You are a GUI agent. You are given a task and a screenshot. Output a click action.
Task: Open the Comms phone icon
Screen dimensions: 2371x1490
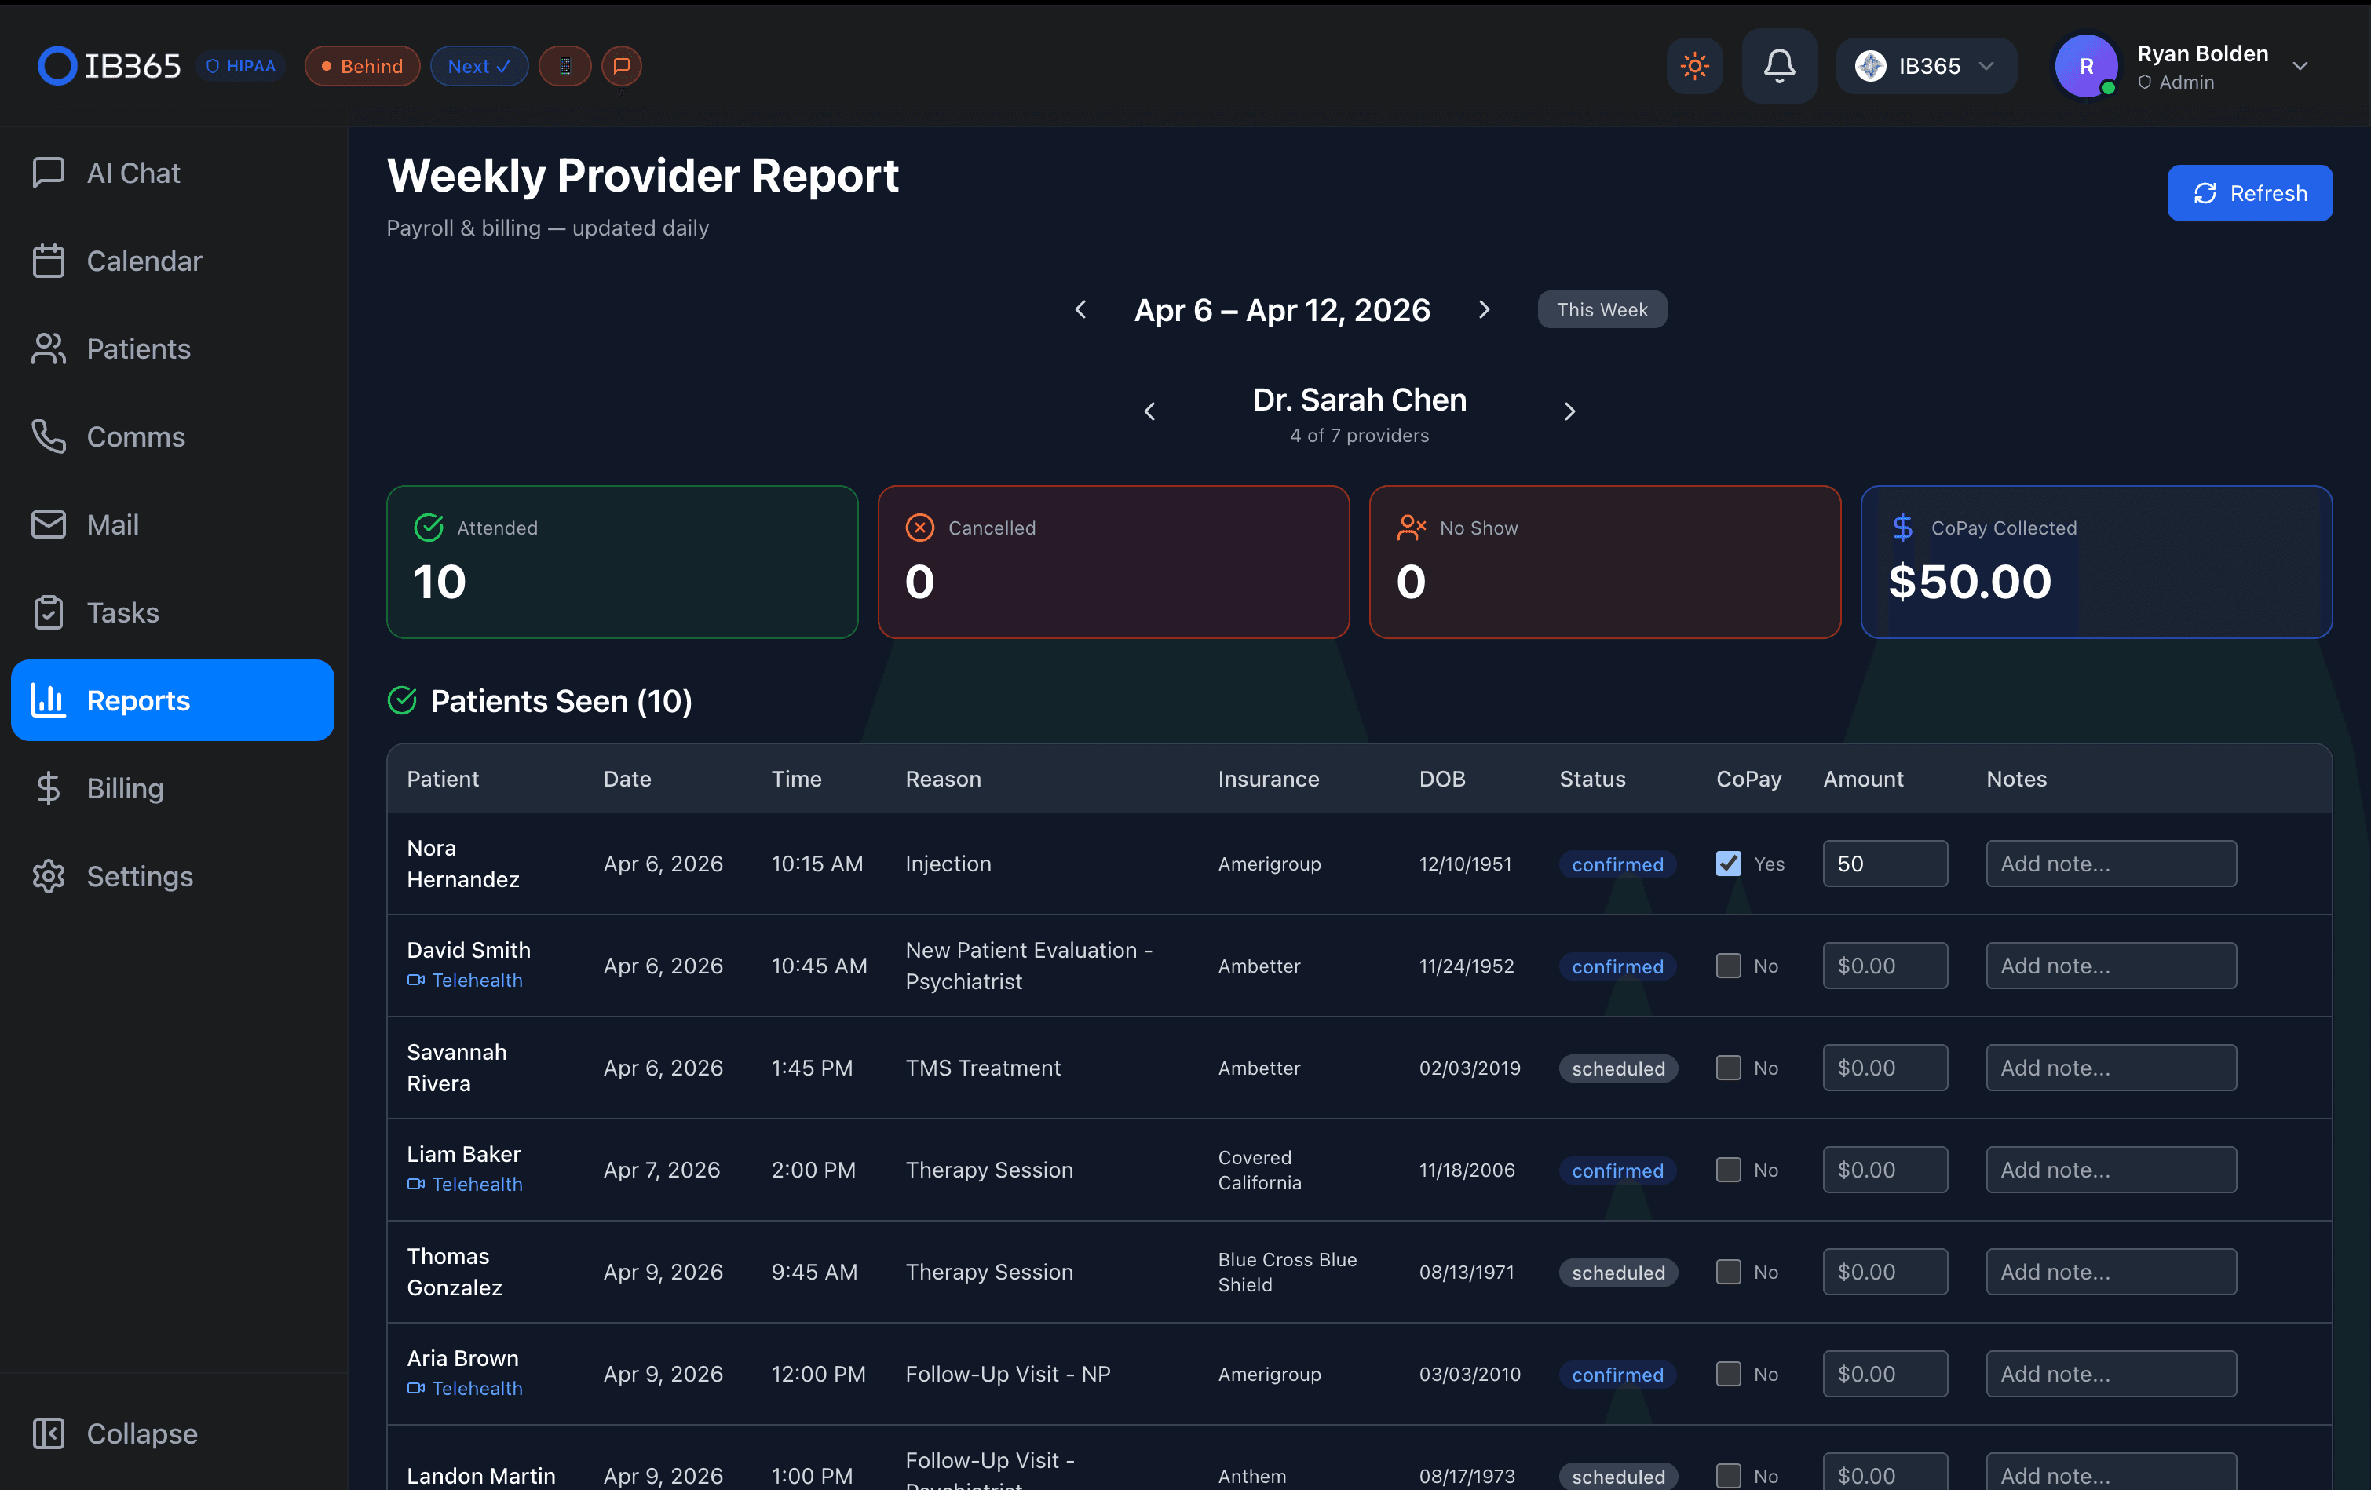(x=49, y=436)
